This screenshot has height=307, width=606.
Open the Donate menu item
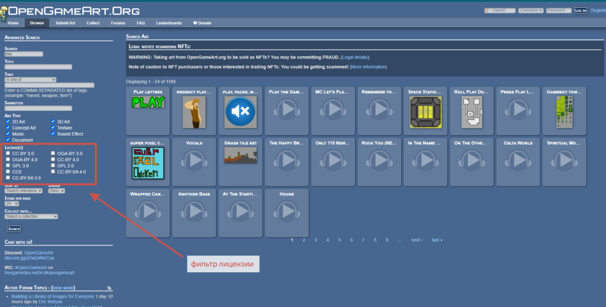(x=202, y=23)
